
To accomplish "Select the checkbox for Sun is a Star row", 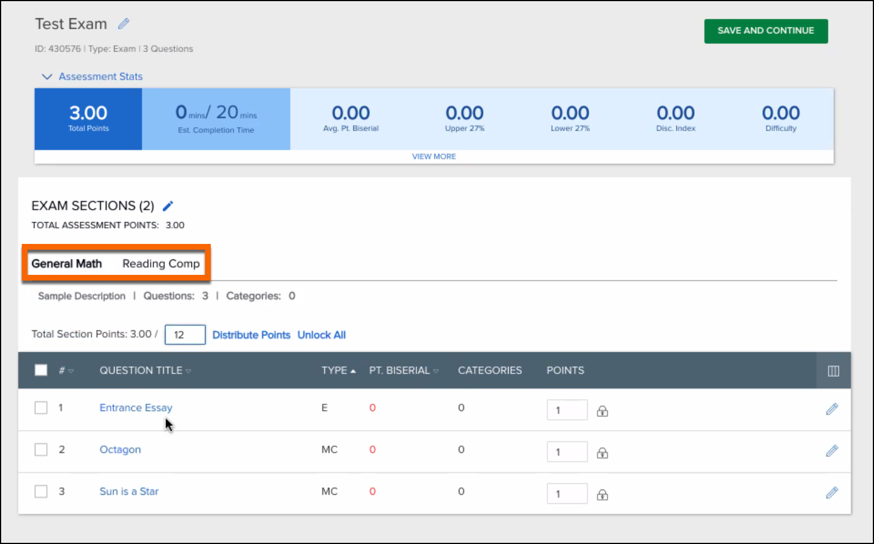I will tap(41, 491).
